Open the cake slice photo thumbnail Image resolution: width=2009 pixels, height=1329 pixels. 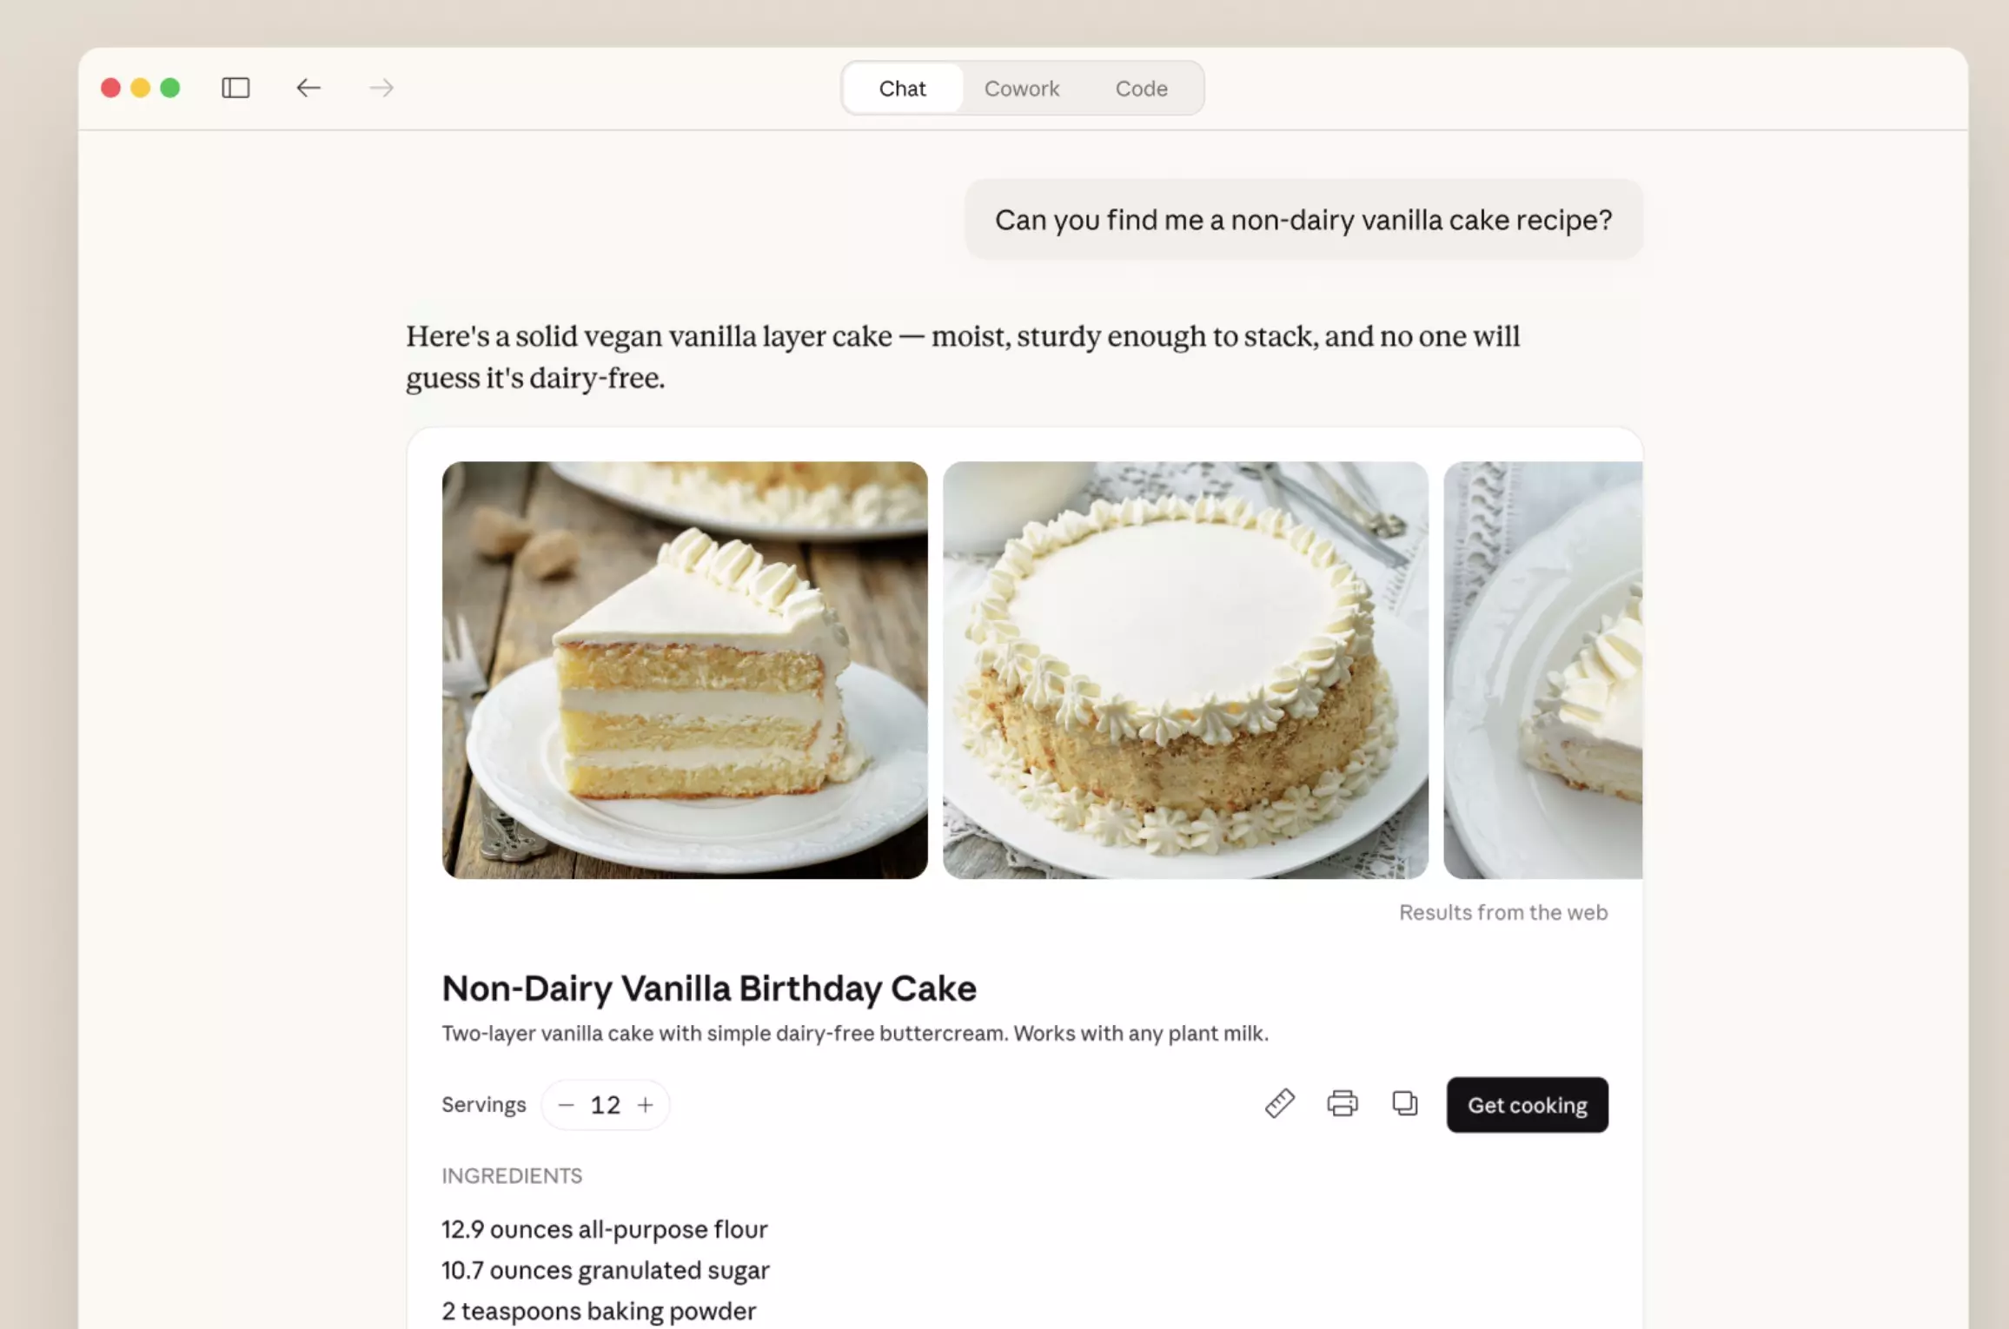(685, 670)
